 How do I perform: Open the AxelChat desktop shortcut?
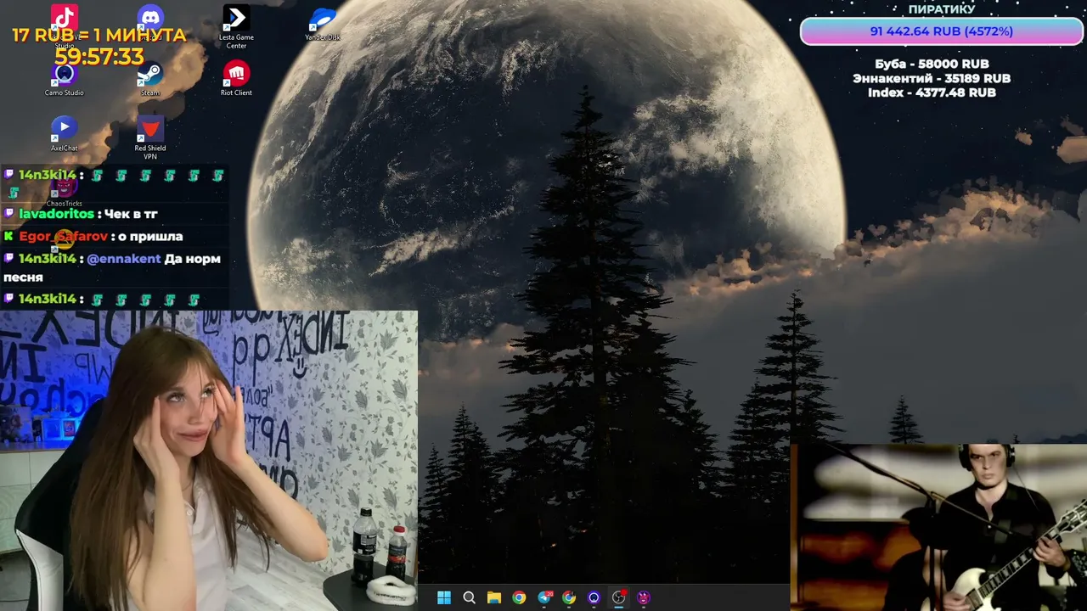(x=65, y=133)
